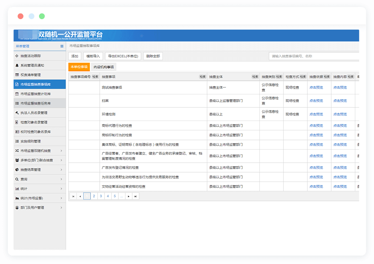Switch to the 内设机构事项 tab
The height and width of the screenshot is (264, 374).
[x=104, y=67]
